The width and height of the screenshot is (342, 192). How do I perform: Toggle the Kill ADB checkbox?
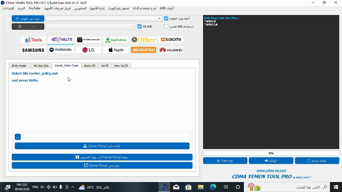coord(139,26)
